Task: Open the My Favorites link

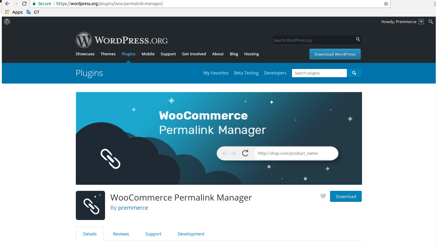Action: [x=216, y=73]
